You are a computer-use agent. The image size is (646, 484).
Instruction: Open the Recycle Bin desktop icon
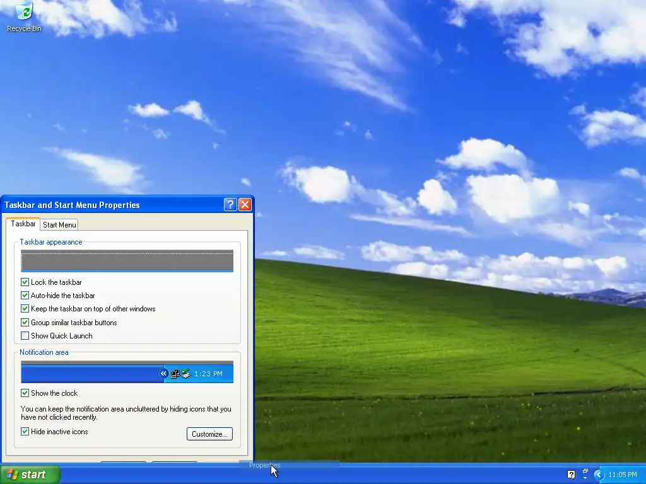pyautogui.click(x=24, y=18)
